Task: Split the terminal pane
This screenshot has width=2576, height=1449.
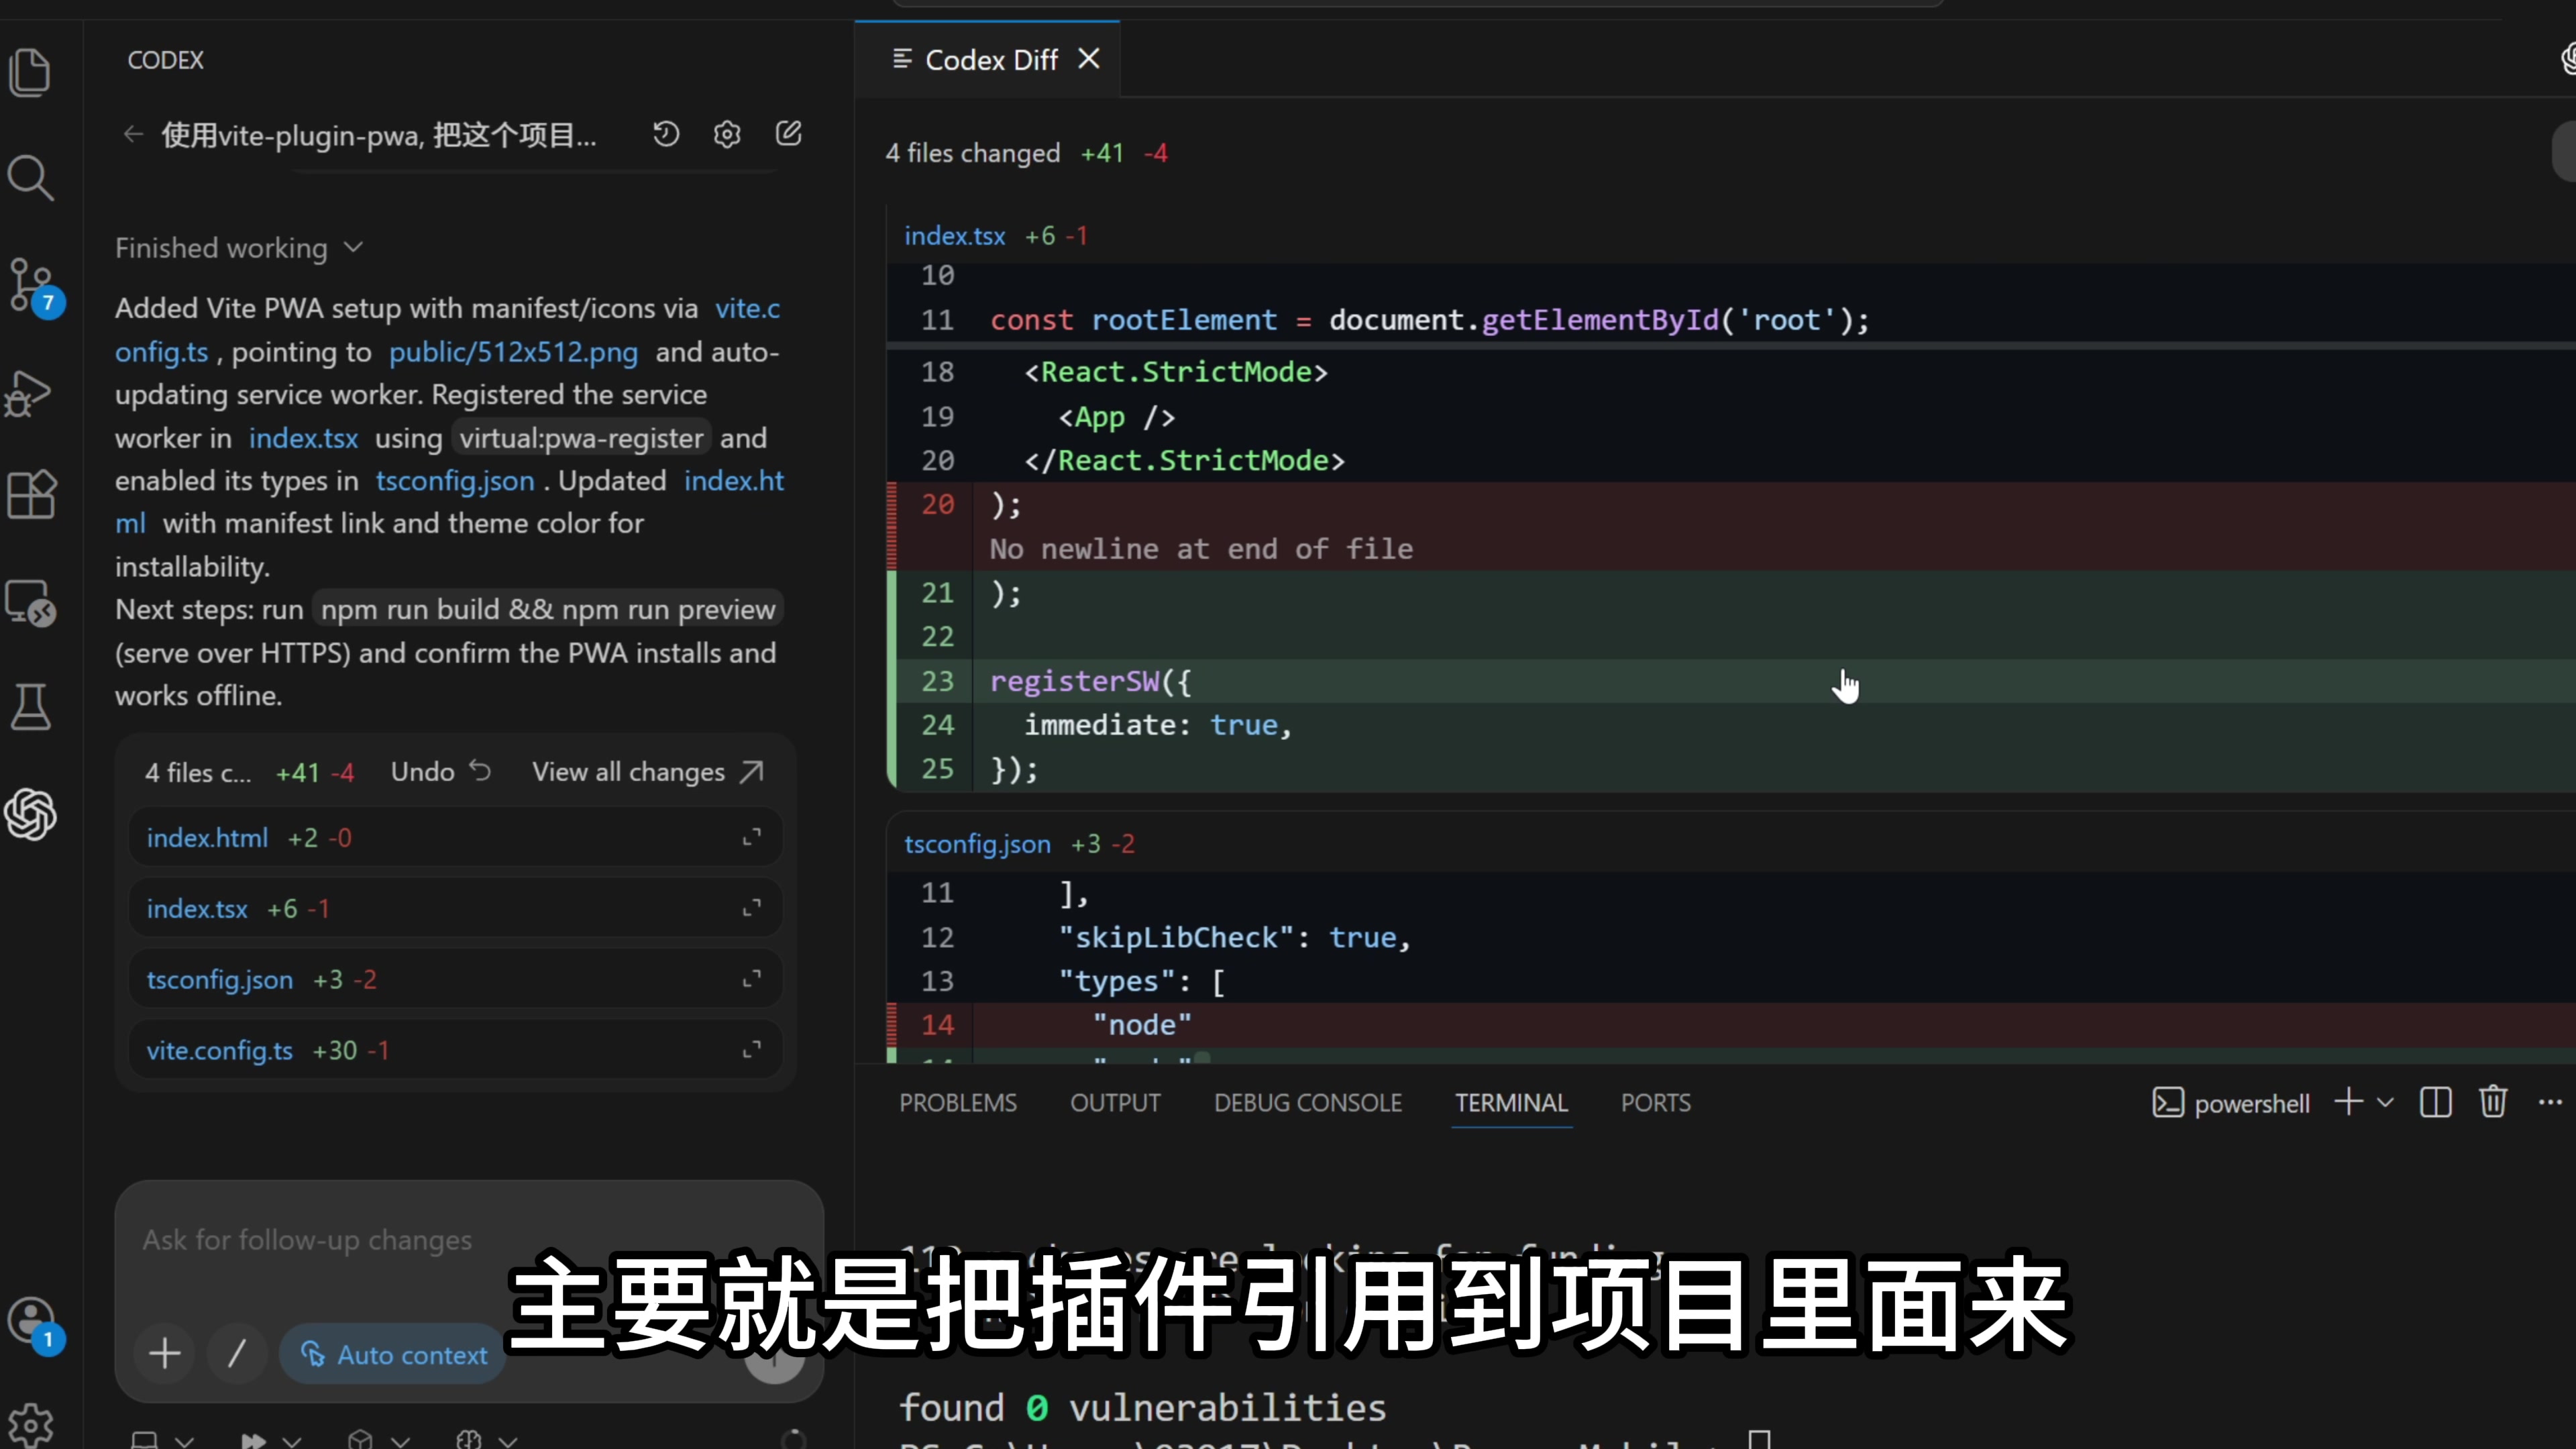Action: [2436, 1103]
